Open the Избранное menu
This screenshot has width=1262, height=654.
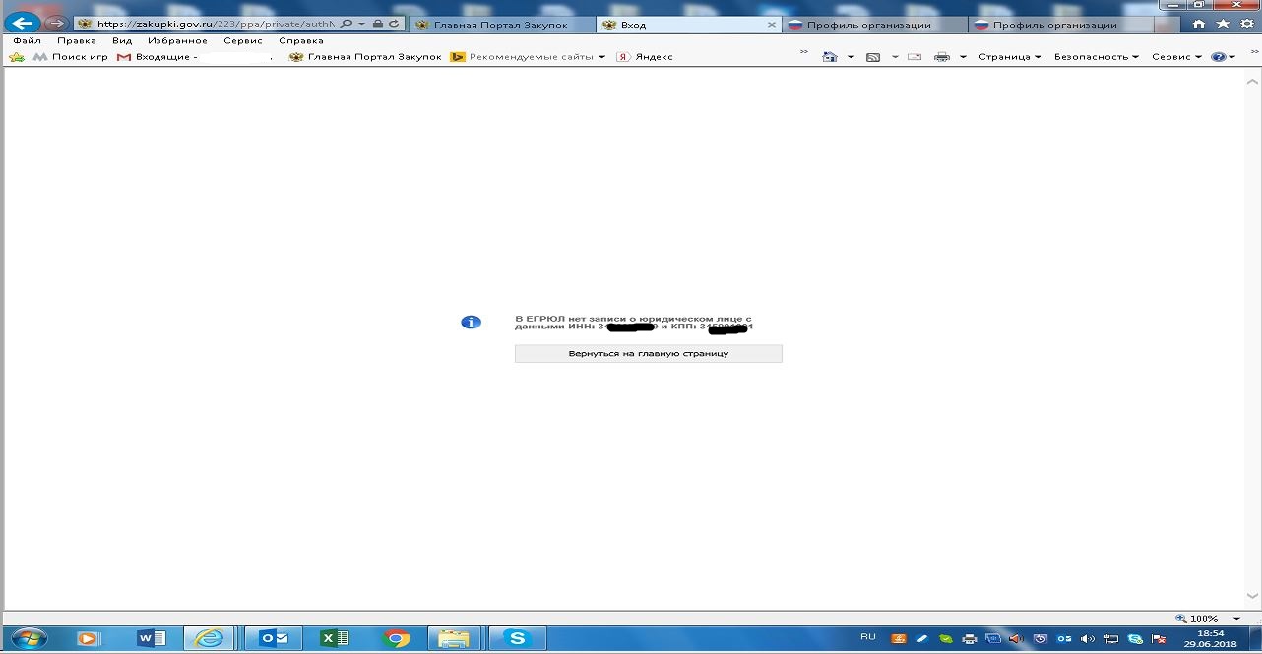177,41
